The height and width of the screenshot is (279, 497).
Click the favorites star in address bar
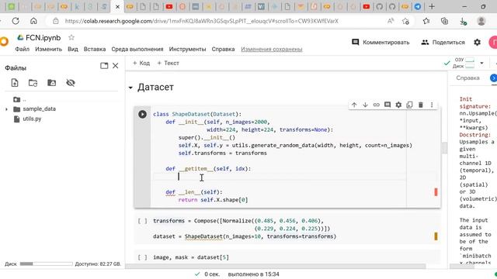pyautogui.click(x=405, y=21)
